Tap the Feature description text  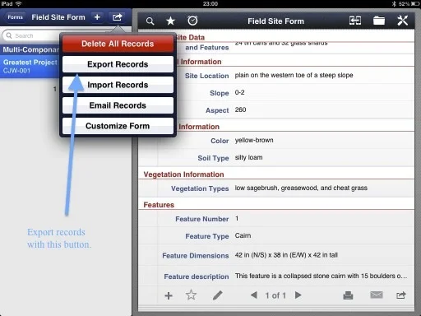321,276
